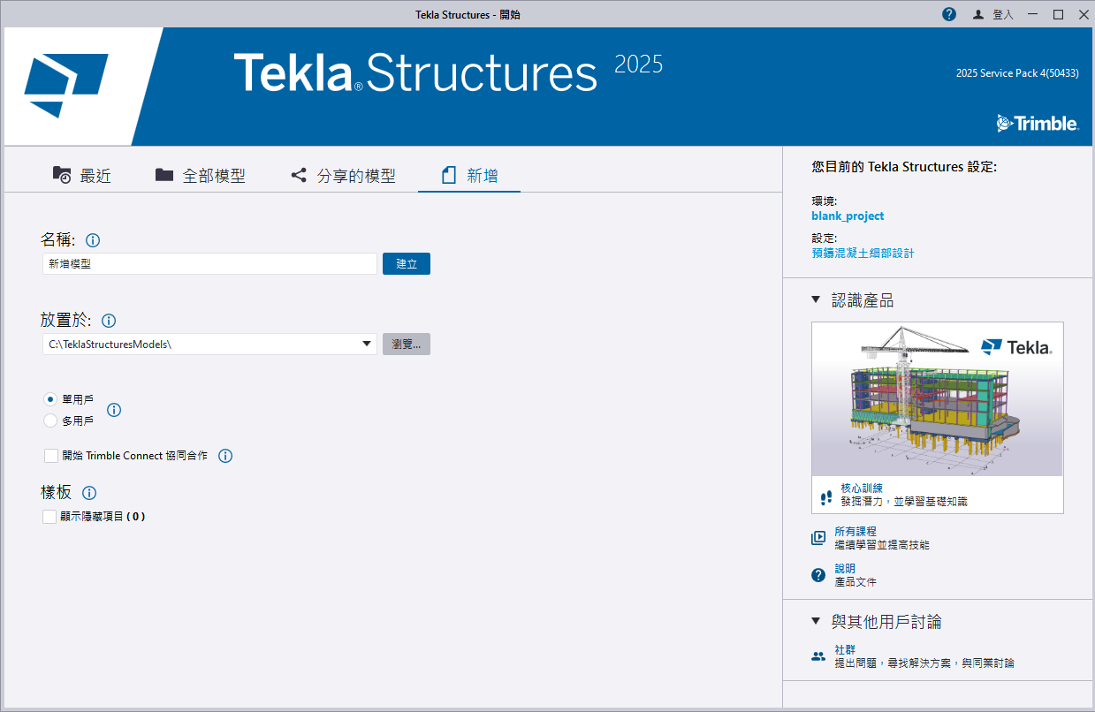Check the 顯示隱藏項目 checkbox
Image resolution: width=1095 pixels, height=712 pixels.
[x=49, y=517]
